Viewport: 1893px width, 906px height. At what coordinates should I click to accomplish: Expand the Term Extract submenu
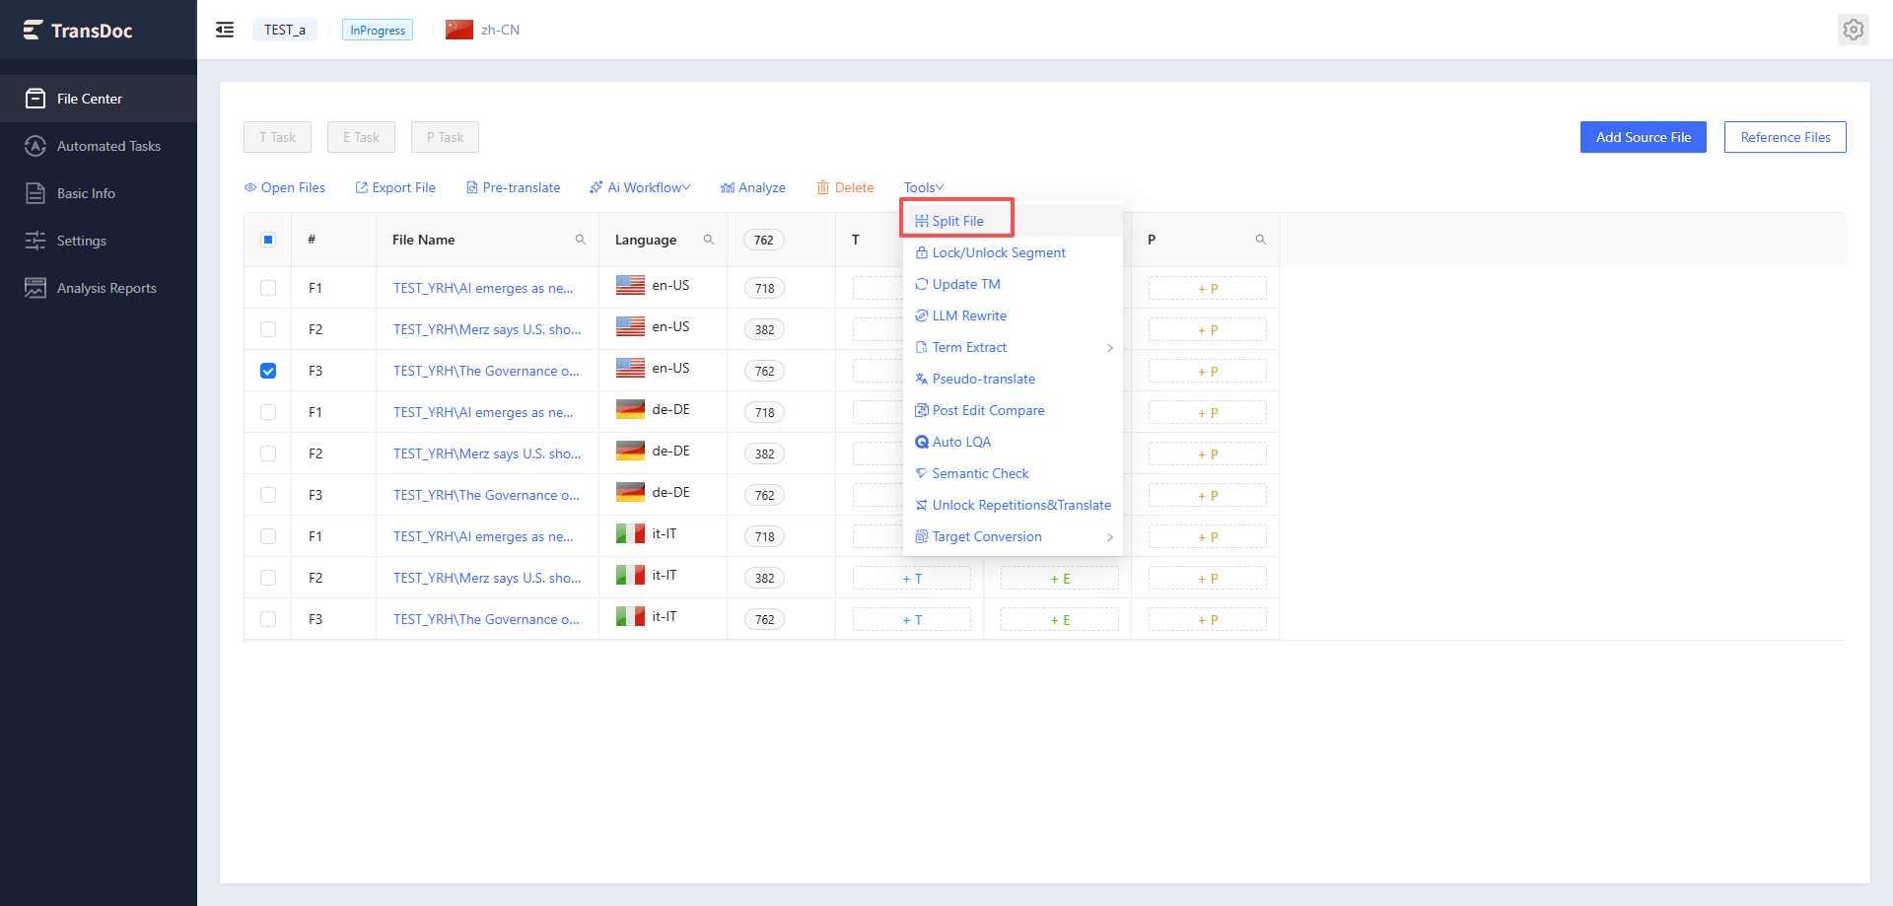[x=1013, y=347]
